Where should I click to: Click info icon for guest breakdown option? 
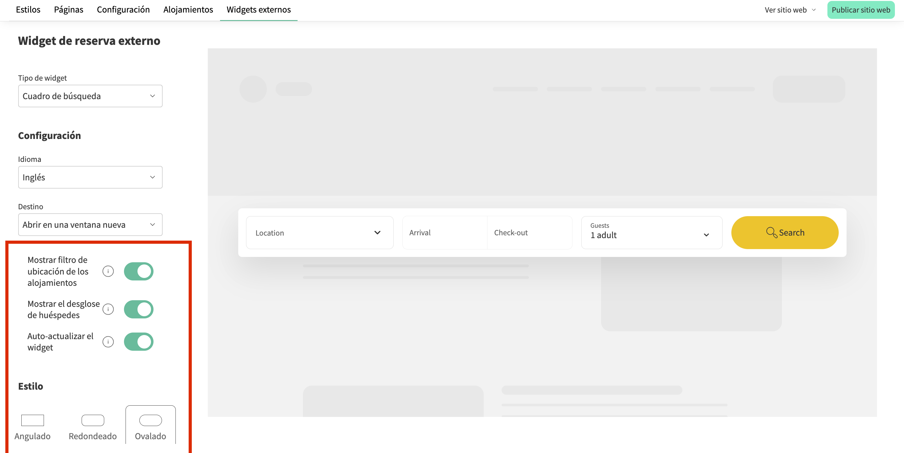pos(108,309)
